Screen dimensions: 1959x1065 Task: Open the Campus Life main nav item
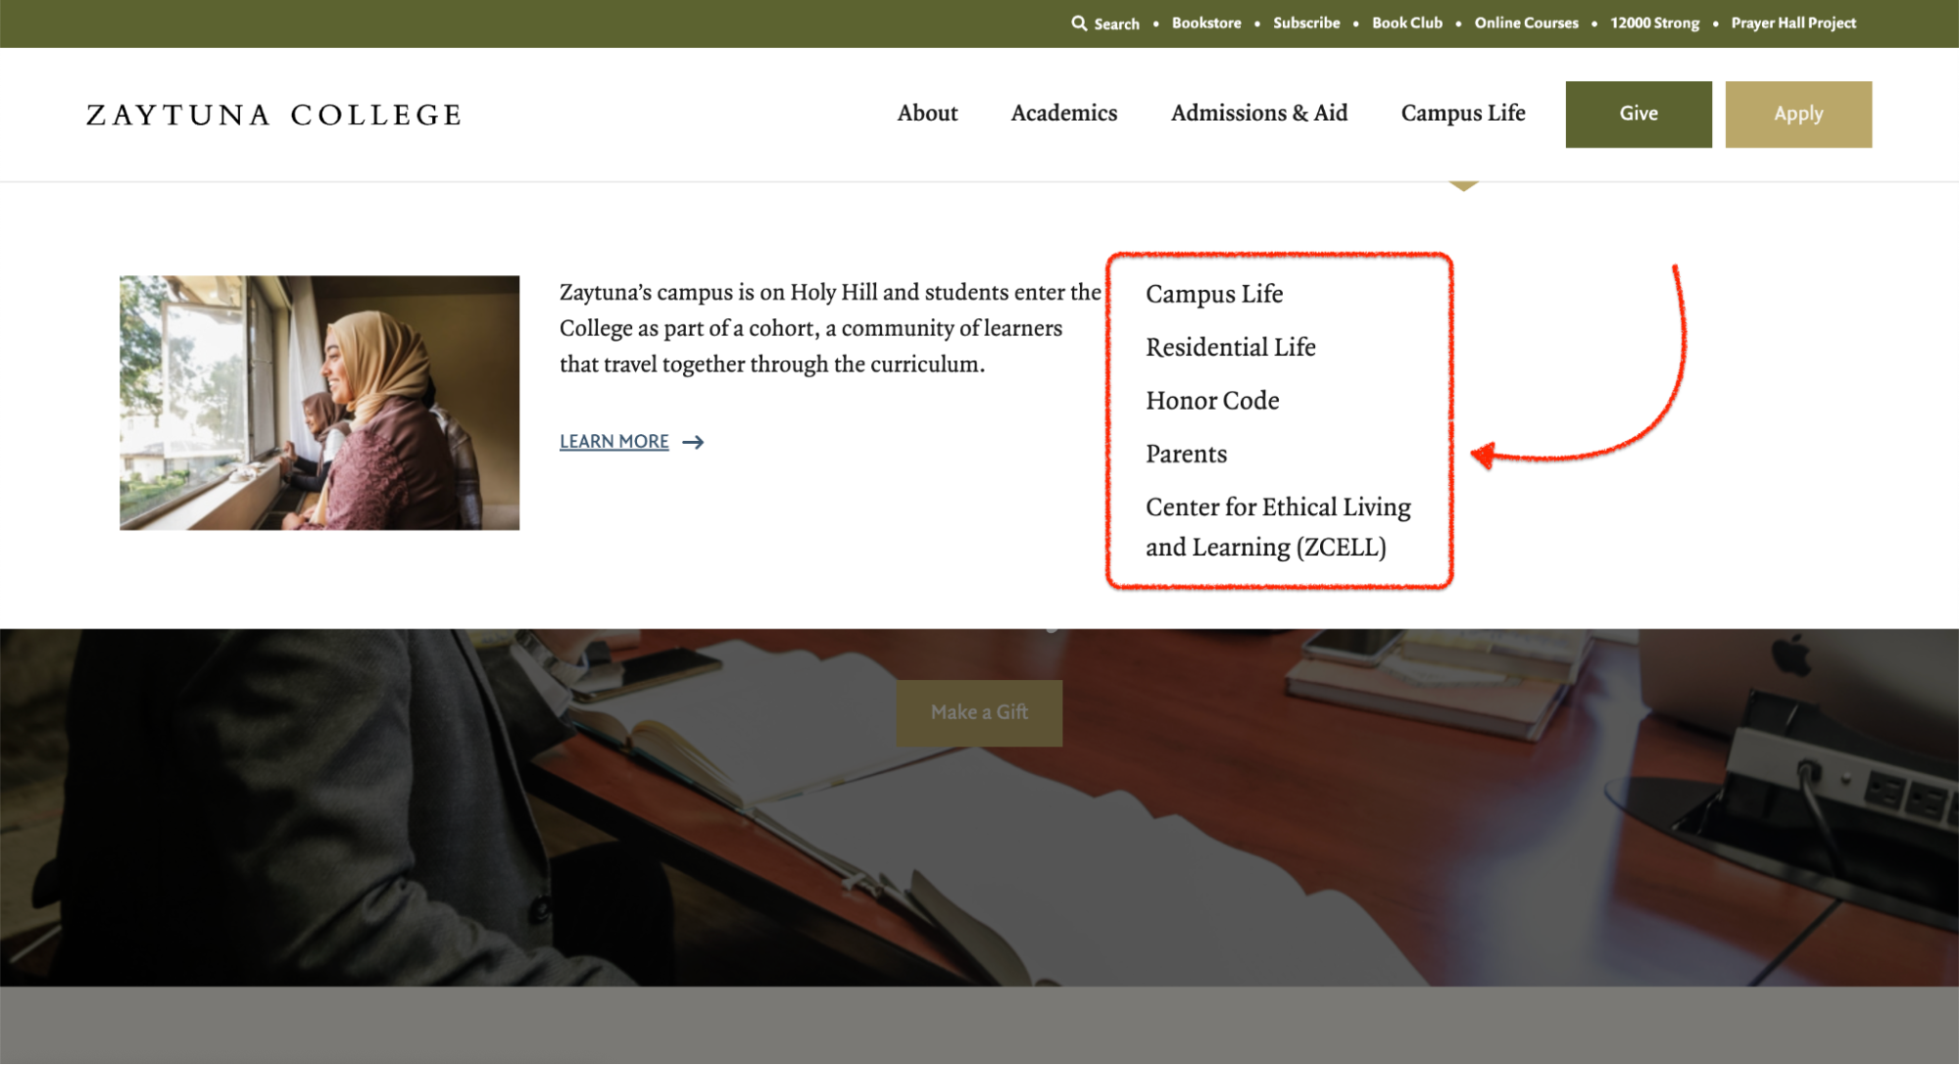pyautogui.click(x=1463, y=113)
